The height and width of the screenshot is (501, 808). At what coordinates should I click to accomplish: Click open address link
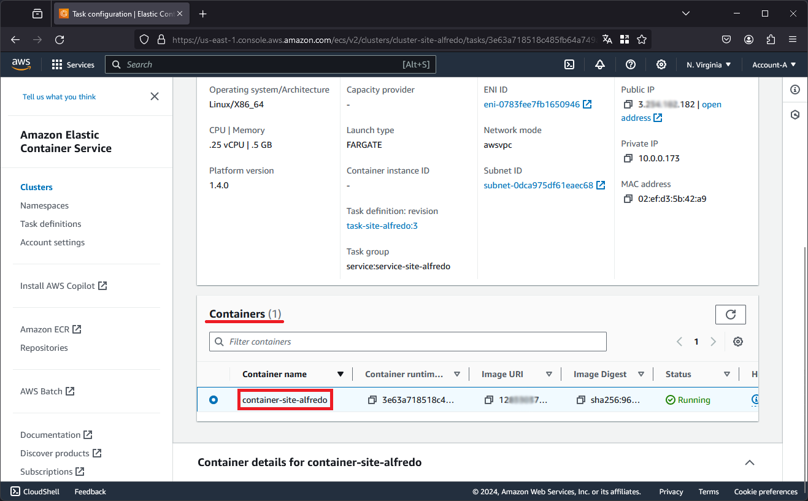coord(671,111)
